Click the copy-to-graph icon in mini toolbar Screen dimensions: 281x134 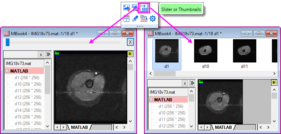(x=144, y=19)
